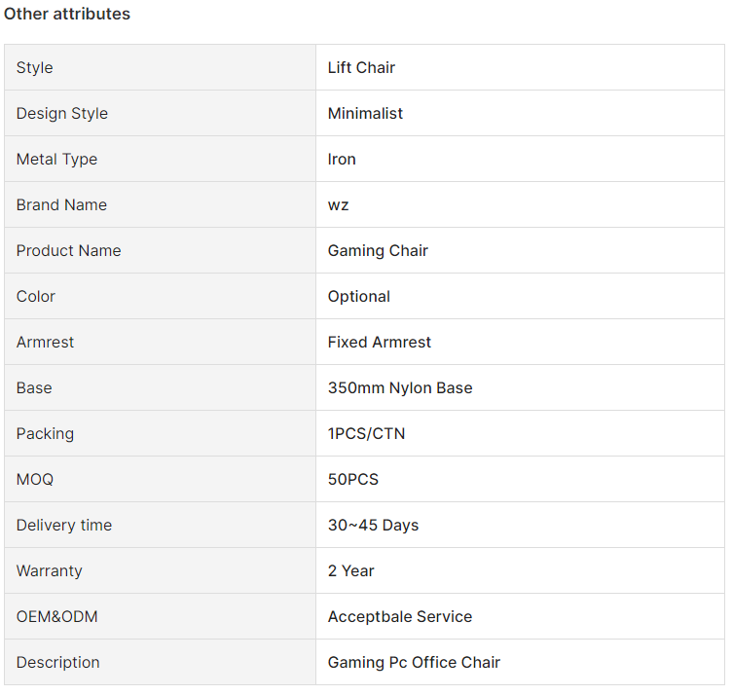Click the Fixed Armrest value
Screen dimensions: 732x695
point(379,342)
